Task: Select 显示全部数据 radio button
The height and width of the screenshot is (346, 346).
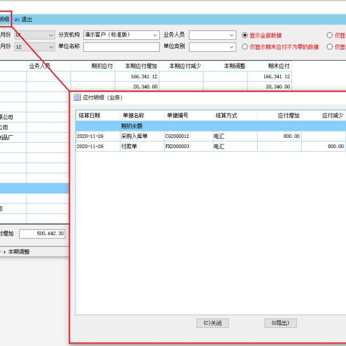Action: pos(244,35)
